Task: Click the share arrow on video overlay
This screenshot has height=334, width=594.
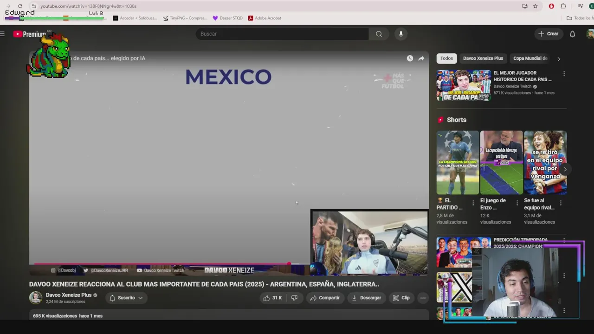Action: tap(421, 58)
